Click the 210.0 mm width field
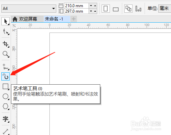The height and width of the screenshot is (135, 171). pos(76,6)
